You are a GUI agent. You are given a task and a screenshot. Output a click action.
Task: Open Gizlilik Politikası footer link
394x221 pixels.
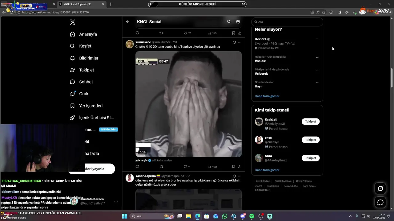coord(283,181)
